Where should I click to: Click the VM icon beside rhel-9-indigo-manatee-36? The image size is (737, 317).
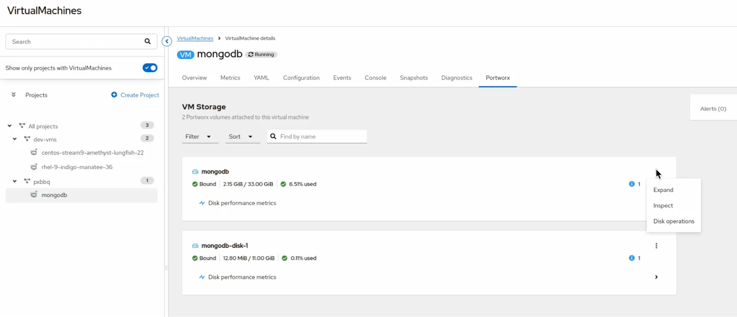pos(34,167)
